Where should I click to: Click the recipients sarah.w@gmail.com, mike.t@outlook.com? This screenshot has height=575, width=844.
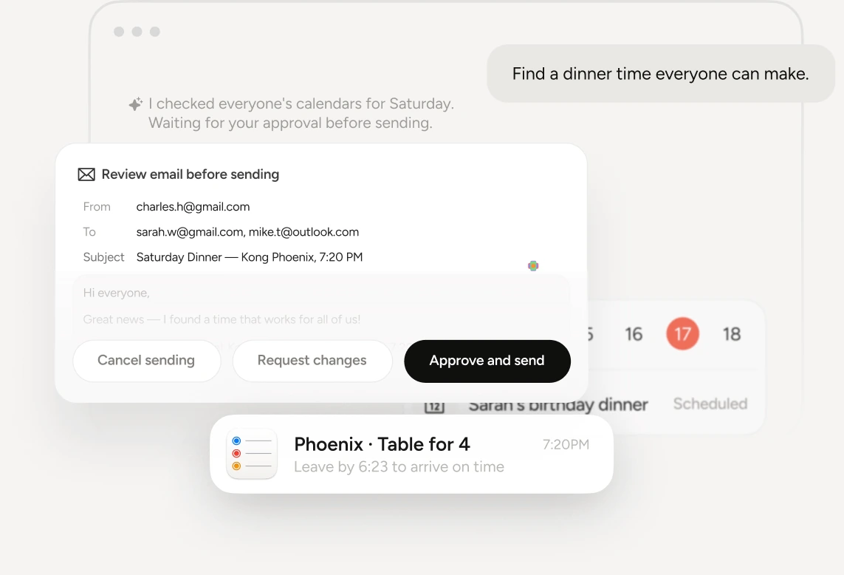click(247, 232)
